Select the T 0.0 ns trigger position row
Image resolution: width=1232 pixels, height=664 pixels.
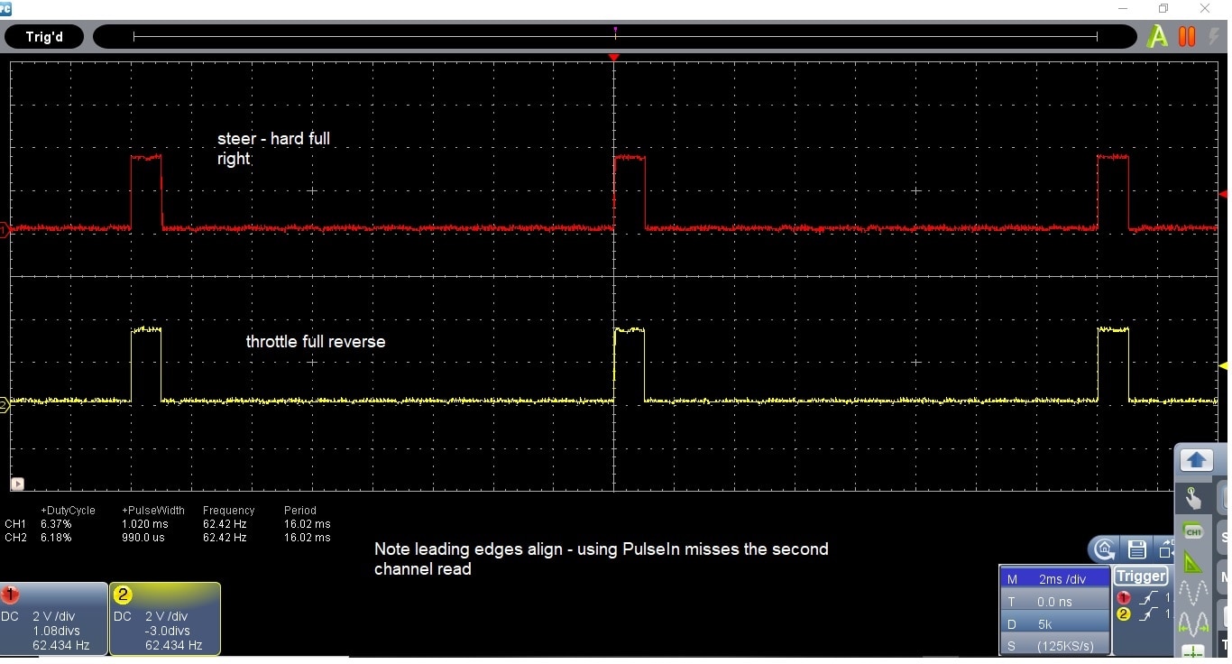click(x=1054, y=602)
